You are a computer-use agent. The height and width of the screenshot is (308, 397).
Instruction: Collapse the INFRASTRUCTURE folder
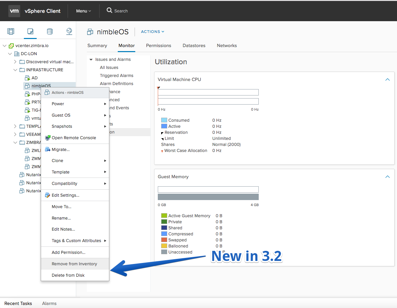tap(15, 70)
